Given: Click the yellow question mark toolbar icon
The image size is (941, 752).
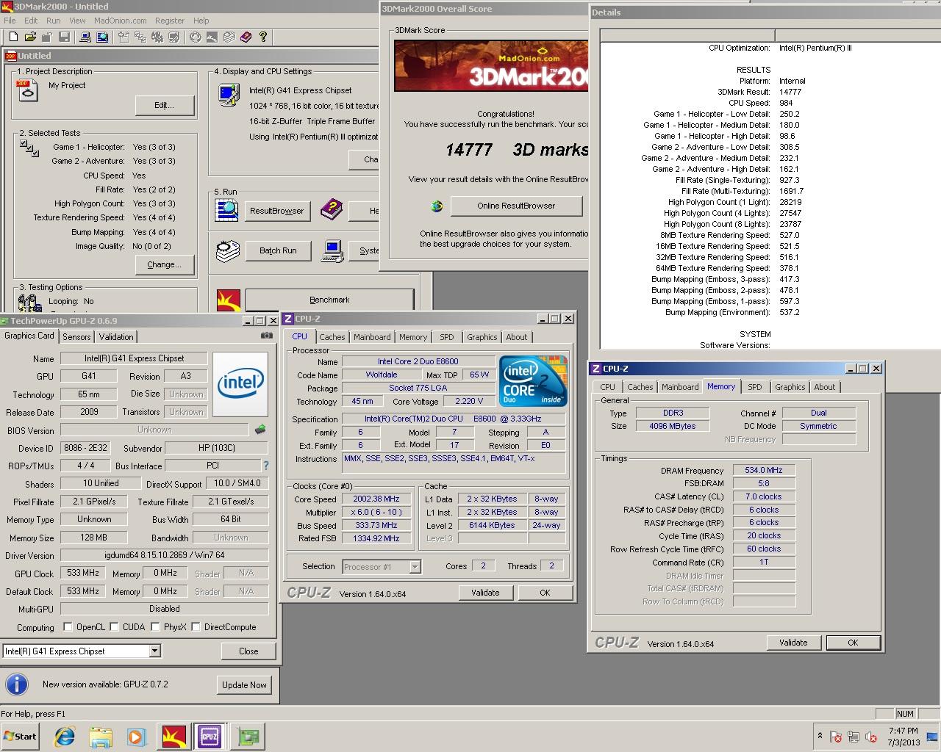Looking at the screenshot, I should click(x=262, y=37).
